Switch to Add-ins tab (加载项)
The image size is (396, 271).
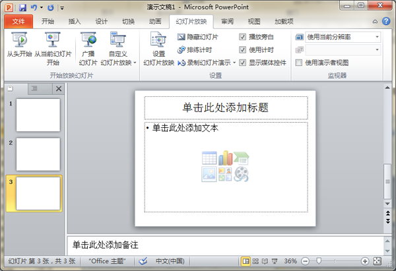pos(284,22)
